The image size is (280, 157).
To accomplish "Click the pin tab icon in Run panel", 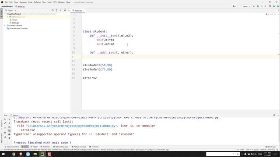I will (5, 137).
